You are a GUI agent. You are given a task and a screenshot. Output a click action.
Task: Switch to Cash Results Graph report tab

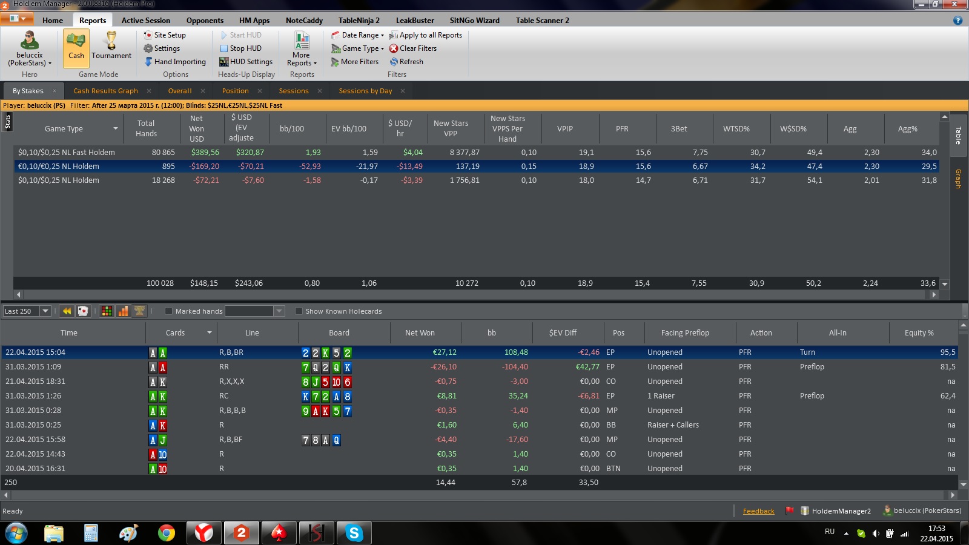pyautogui.click(x=106, y=91)
